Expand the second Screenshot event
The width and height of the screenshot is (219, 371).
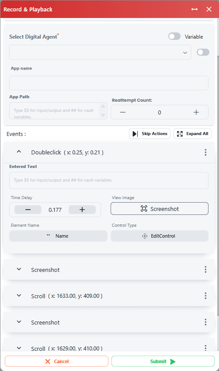click(19, 322)
